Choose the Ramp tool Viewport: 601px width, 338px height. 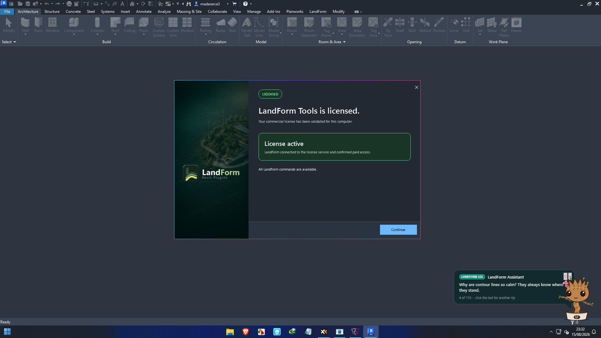pyautogui.click(x=220, y=25)
